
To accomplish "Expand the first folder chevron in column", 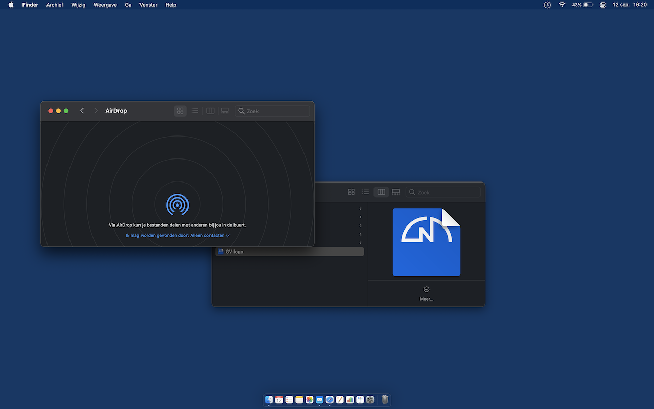I will point(361,209).
